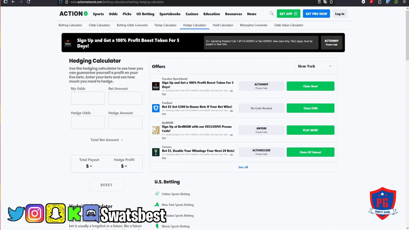Switch to Odds Calculator tab

(99, 25)
